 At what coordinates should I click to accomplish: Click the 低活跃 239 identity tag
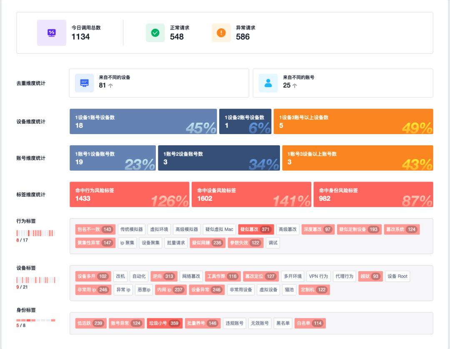pyautogui.click(x=91, y=324)
